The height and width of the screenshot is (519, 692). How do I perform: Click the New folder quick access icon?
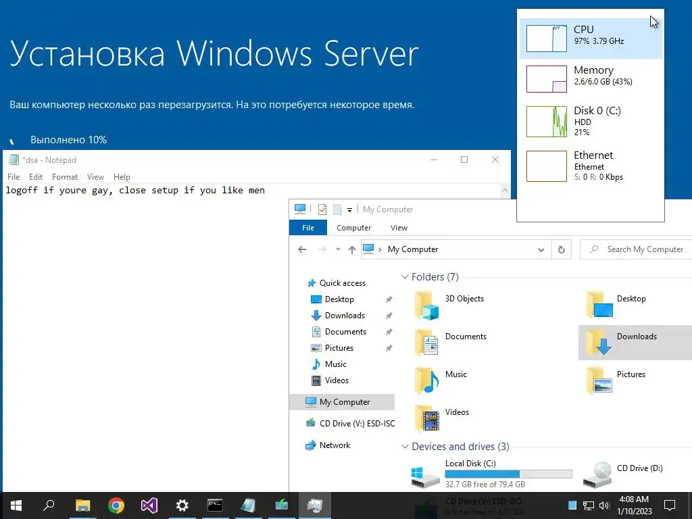tap(337, 209)
